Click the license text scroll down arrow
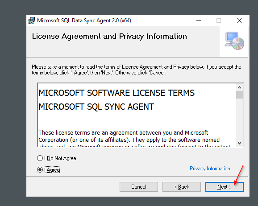 239,143
